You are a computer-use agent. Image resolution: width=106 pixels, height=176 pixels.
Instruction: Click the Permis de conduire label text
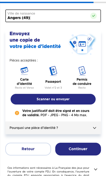pos(82,81)
